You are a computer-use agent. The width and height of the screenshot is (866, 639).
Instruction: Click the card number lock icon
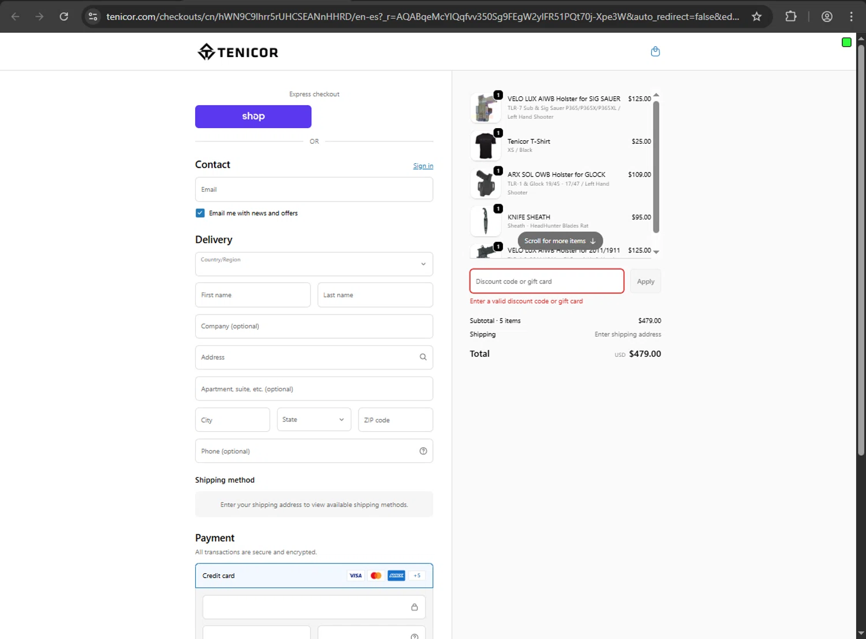(x=414, y=607)
